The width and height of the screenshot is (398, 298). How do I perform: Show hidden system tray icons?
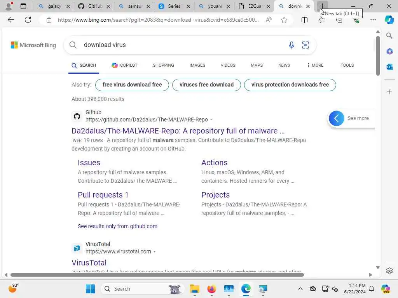click(x=300, y=289)
